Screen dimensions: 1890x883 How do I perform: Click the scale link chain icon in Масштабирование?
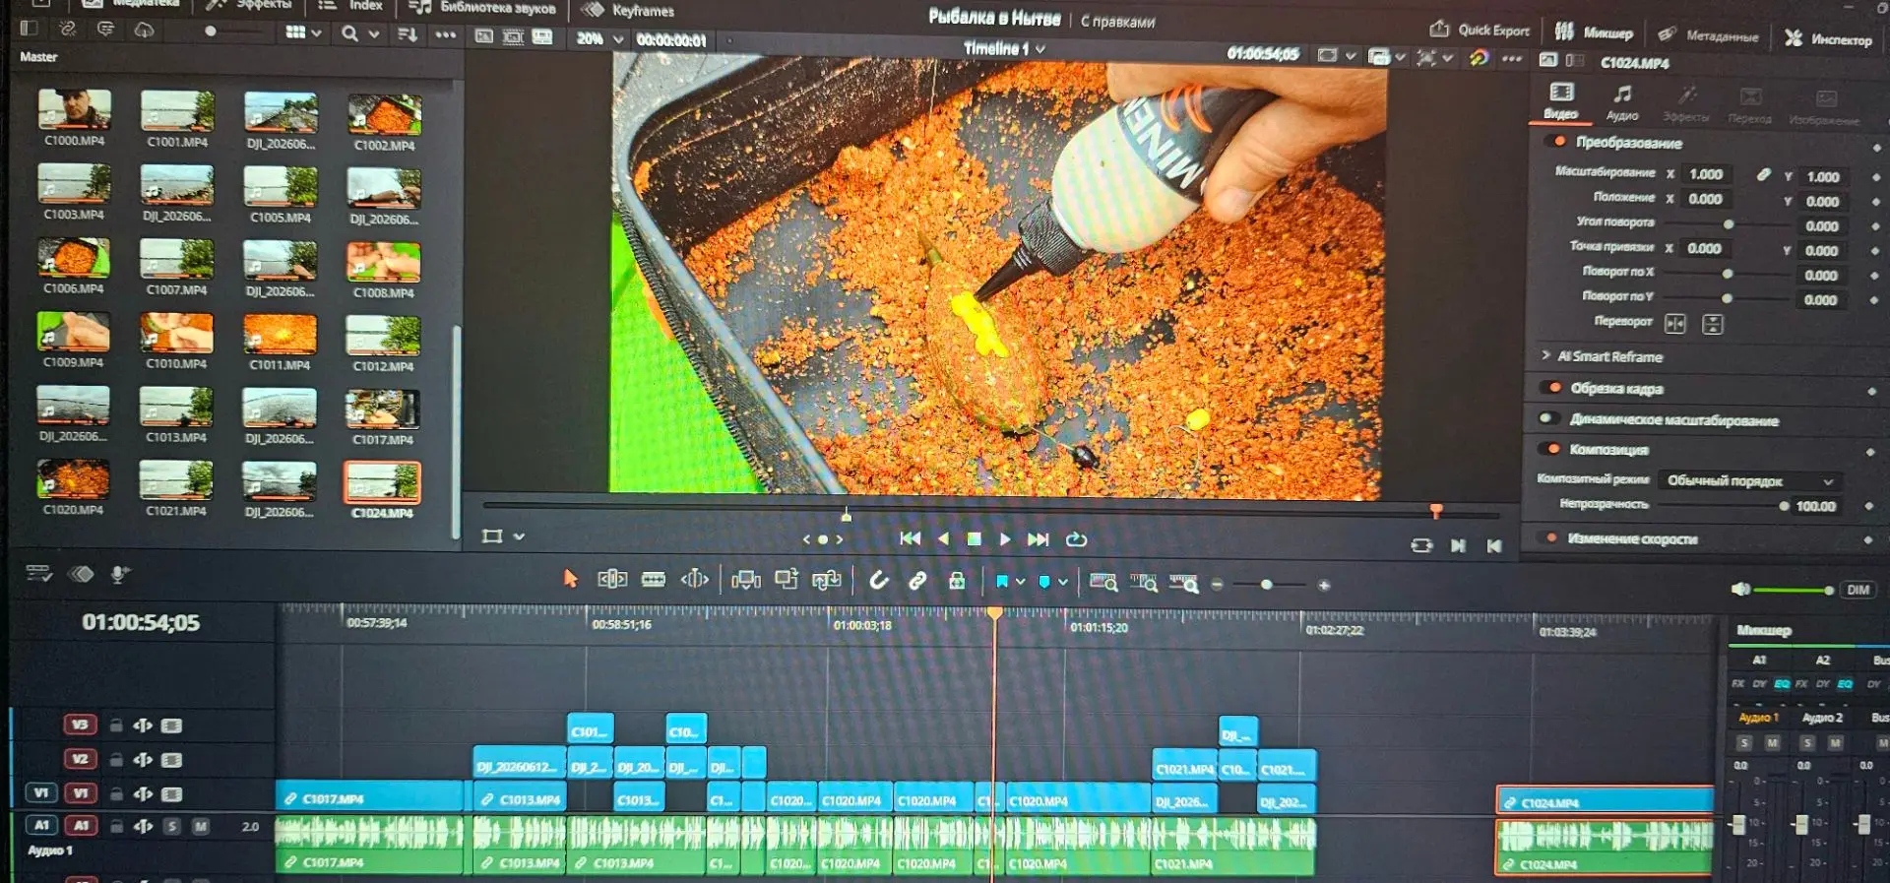1764,175
